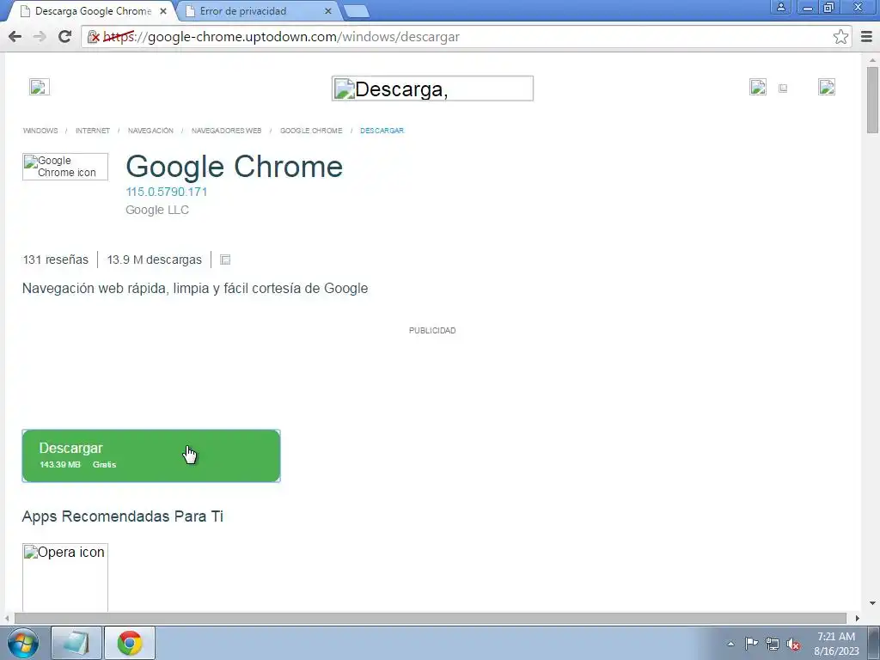880x660 pixels.
Task: Click the Google LLC developer name
Action: (157, 210)
